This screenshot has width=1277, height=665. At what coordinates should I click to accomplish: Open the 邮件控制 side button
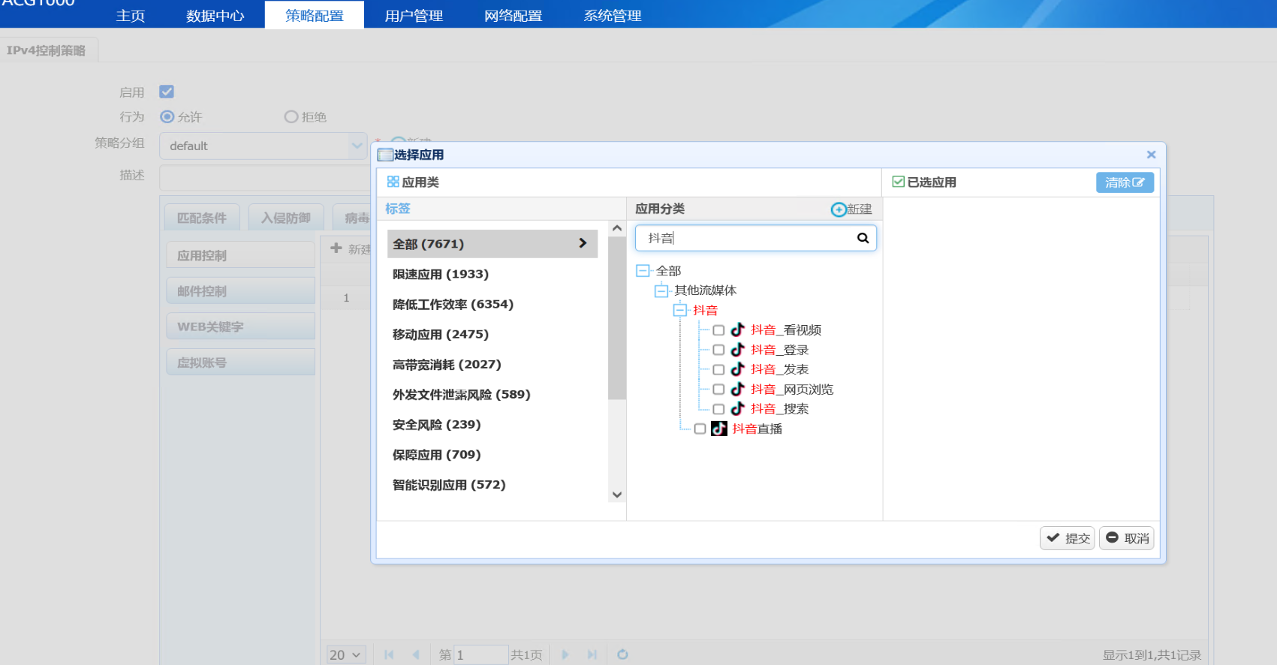point(240,290)
